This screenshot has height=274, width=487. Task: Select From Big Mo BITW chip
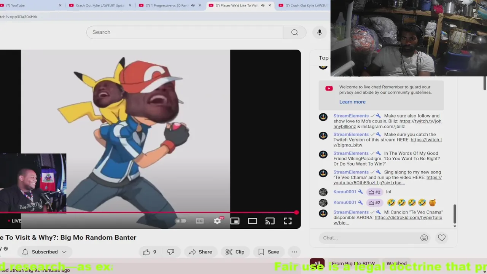[x=353, y=263]
